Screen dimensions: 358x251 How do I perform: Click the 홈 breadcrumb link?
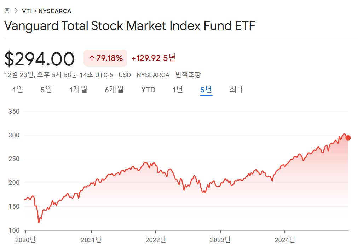(7, 11)
